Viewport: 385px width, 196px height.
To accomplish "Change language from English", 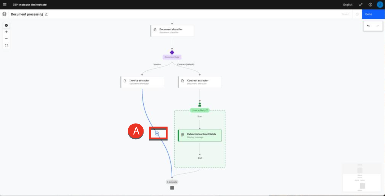I will coord(348,5).
